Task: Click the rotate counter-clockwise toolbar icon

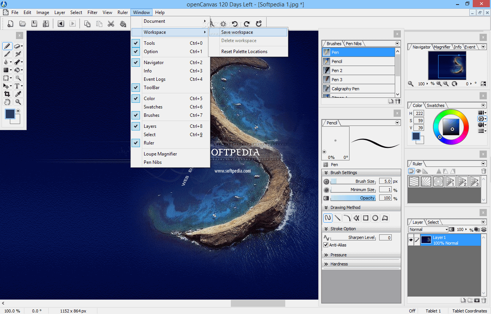Action: 235,24
